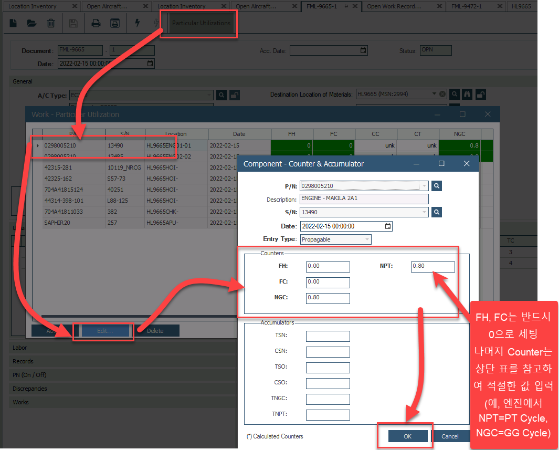
Task: Click the Print toolbar icon
Action: pos(96,23)
